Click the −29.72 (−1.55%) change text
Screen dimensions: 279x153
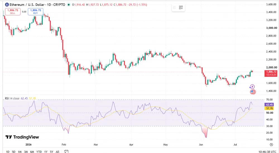point(137,5)
